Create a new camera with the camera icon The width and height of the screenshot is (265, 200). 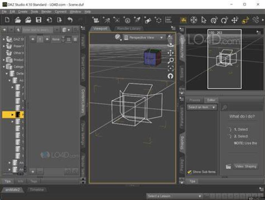[x=96, y=20]
